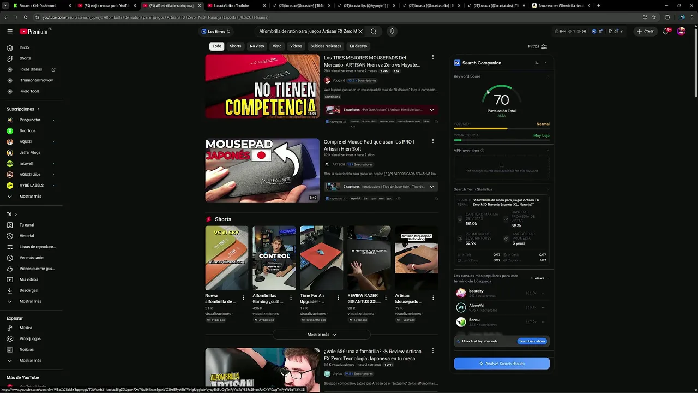This screenshot has width=698, height=393.
Task: Click the Competencia green bar
Action: (x=458, y=140)
